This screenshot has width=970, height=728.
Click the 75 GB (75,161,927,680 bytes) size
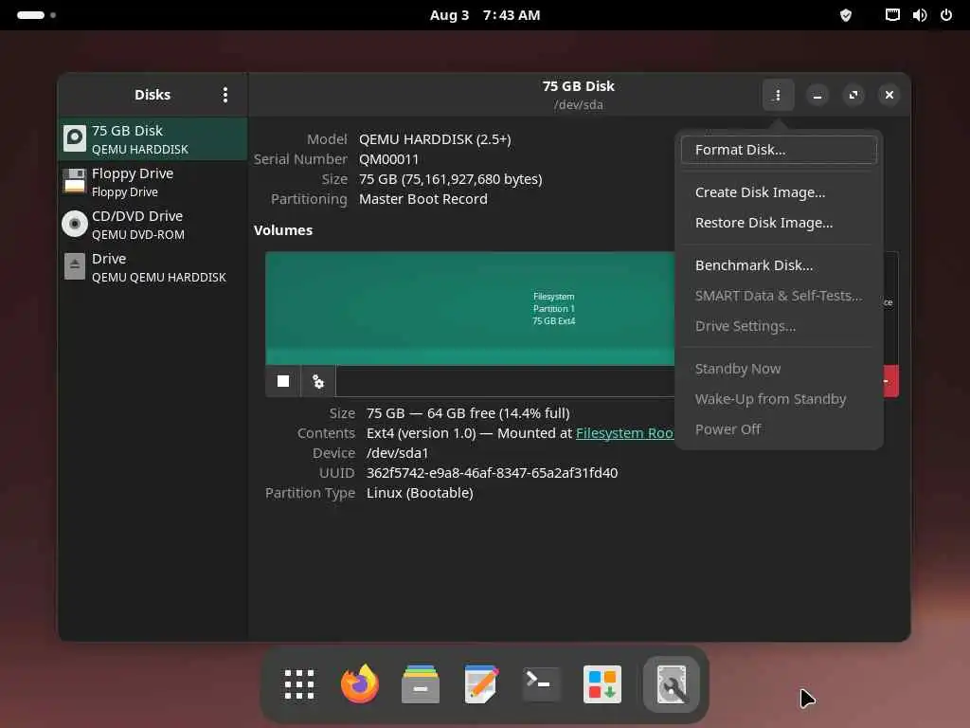coord(450,179)
